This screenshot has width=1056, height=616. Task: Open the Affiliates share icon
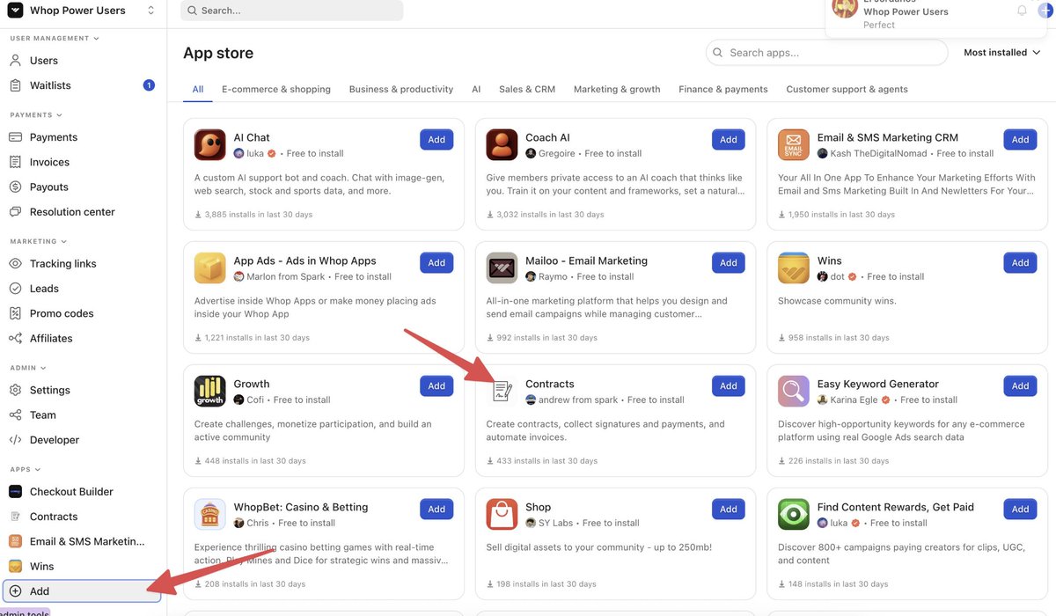[15, 338]
